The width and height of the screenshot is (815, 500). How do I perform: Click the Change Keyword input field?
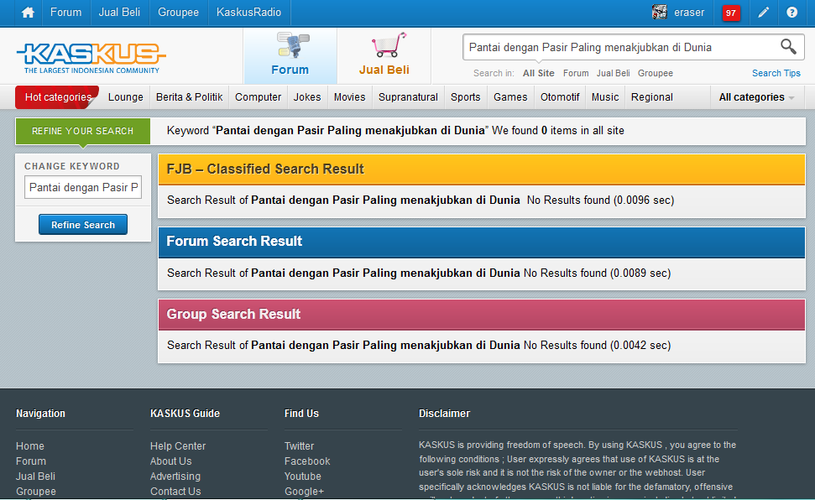click(x=82, y=187)
